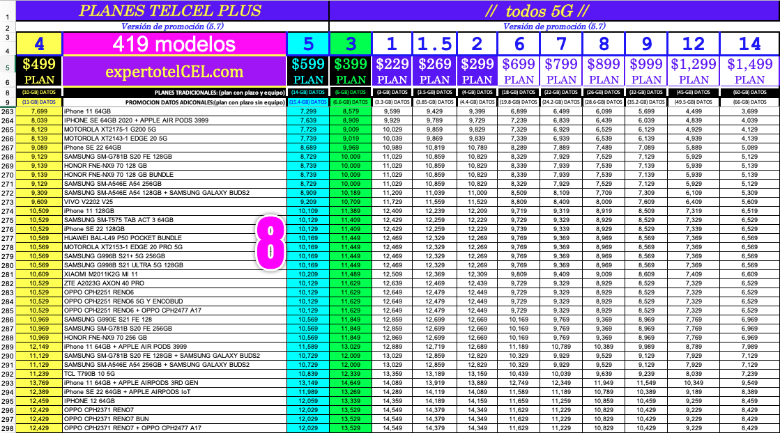Viewport: 780px width, 433px height.
Task: Click "7,699" price in iPhone 11 64GB row
Action: 39,111
